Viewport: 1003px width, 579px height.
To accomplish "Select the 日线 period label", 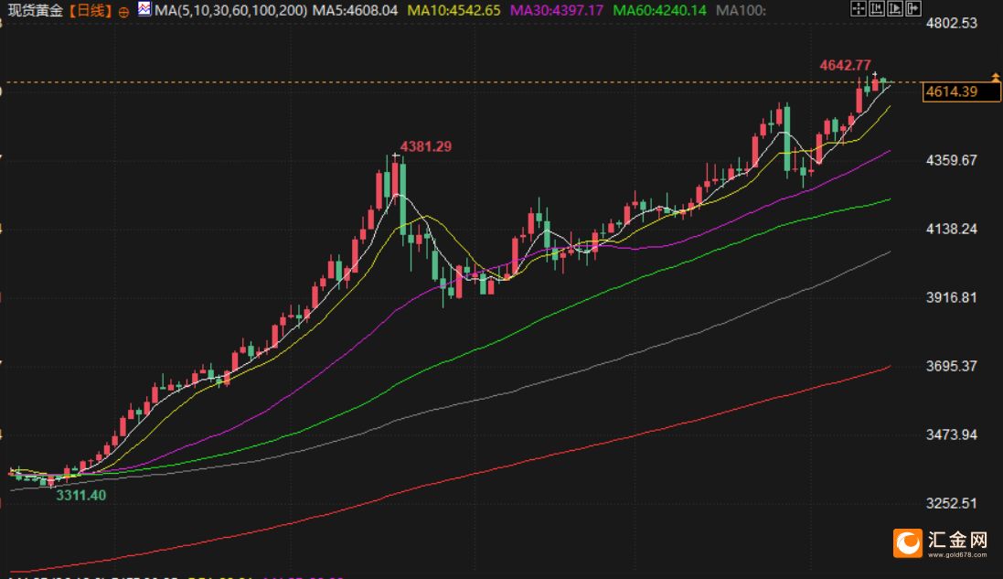I will [91, 10].
